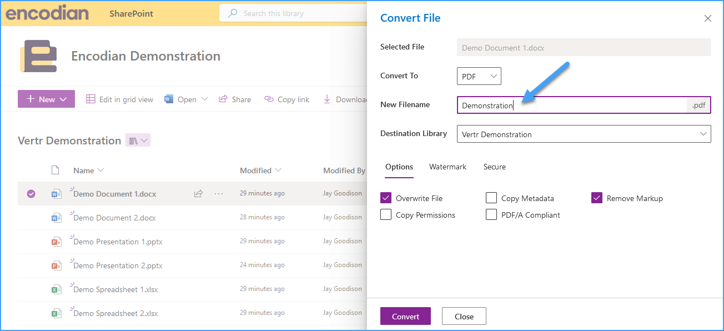Viewport: 724px width, 331px height.
Task: Expand the Destination Library dropdown
Action: coord(584,134)
